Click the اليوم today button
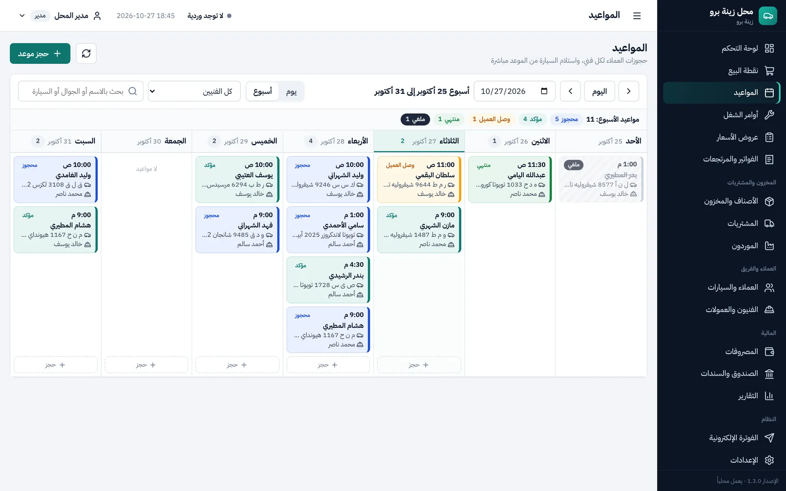Viewport: 786px width, 491px height. coord(600,91)
